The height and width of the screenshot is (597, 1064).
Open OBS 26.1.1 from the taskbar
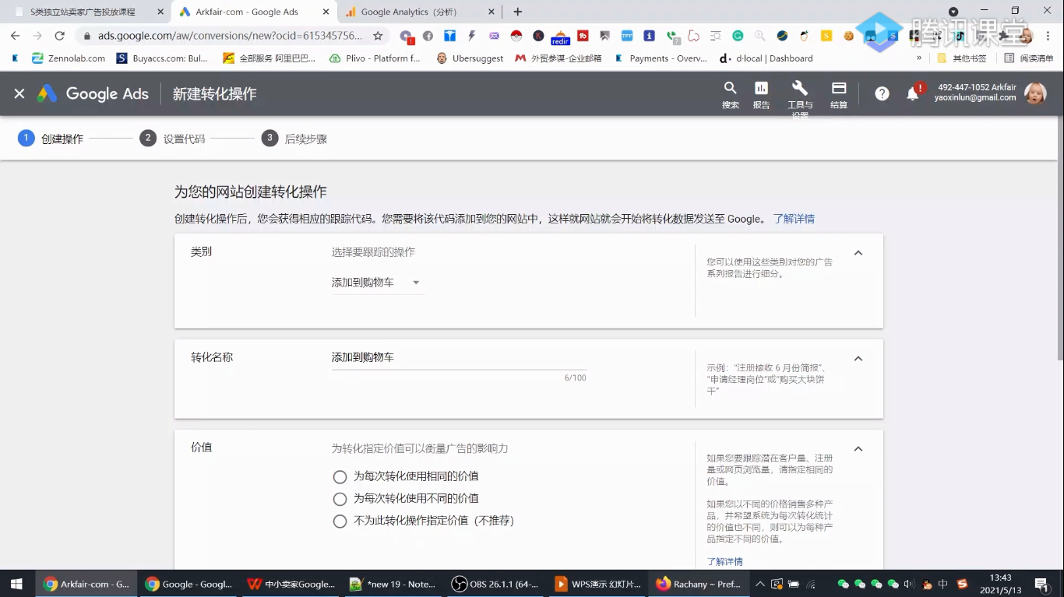(x=495, y=584)
